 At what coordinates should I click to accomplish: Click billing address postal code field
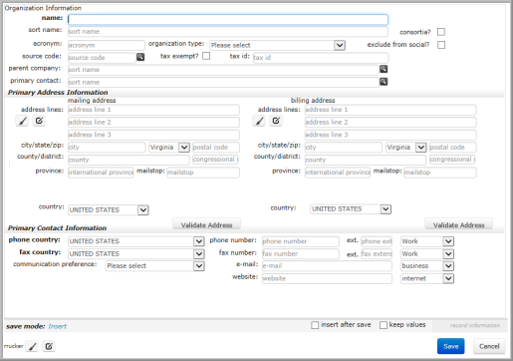pos(453,148)
